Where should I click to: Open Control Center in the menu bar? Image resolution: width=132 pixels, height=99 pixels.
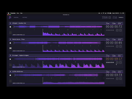pyautogui.click(x=123, y=13)
